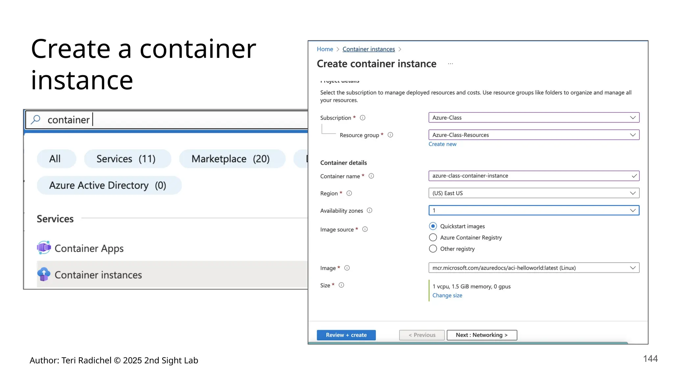The height and width of the screenshot is (379, 674).
Task: Click Create new resource group link
Action: click(x=442, y=144)
